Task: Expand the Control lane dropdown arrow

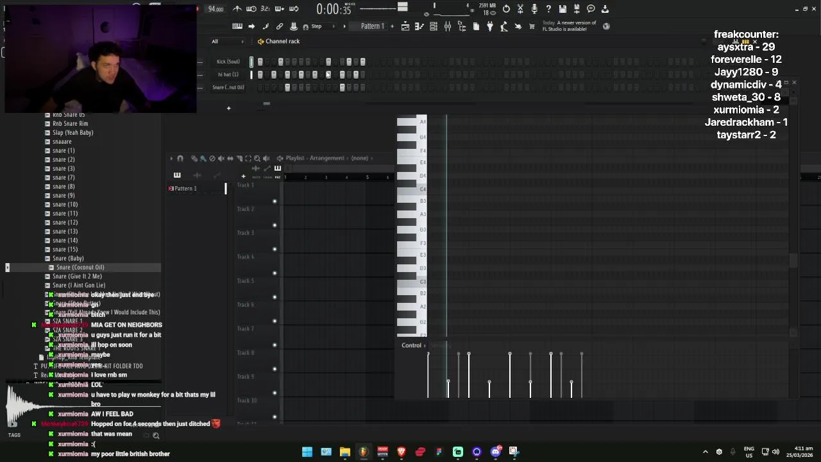Action: click(x=424, y=345)
